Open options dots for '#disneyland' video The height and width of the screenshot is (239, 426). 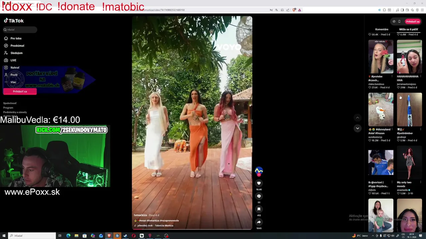tap(392, 129)
